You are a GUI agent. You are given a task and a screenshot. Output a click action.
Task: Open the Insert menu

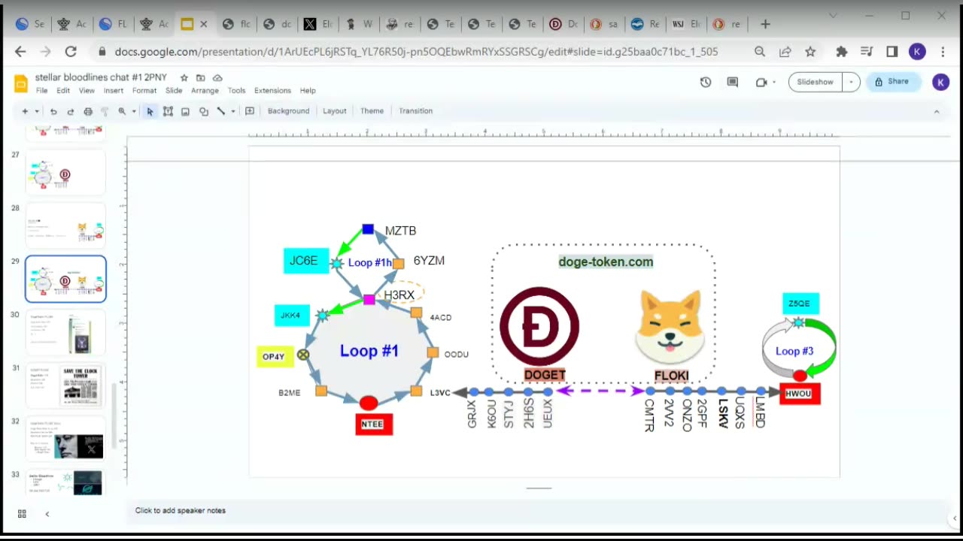[x=114, y=90]
